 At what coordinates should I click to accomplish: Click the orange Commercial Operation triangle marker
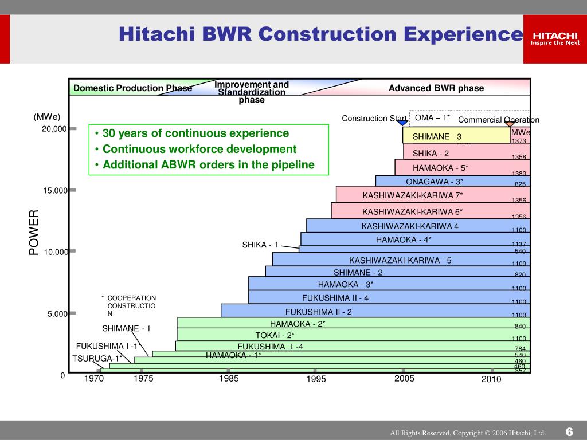click(x=510, y=124)
